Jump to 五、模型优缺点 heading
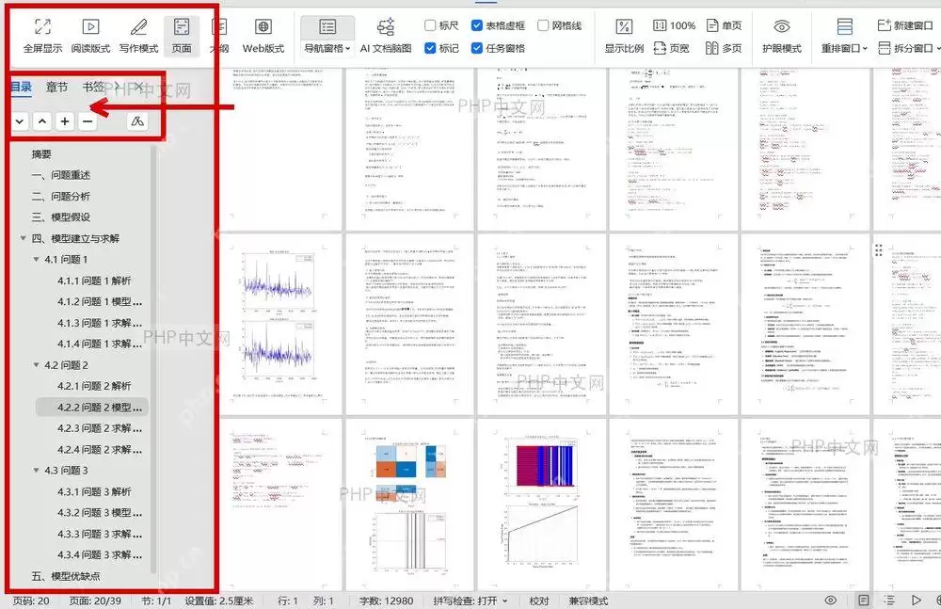 pos(66,576)
